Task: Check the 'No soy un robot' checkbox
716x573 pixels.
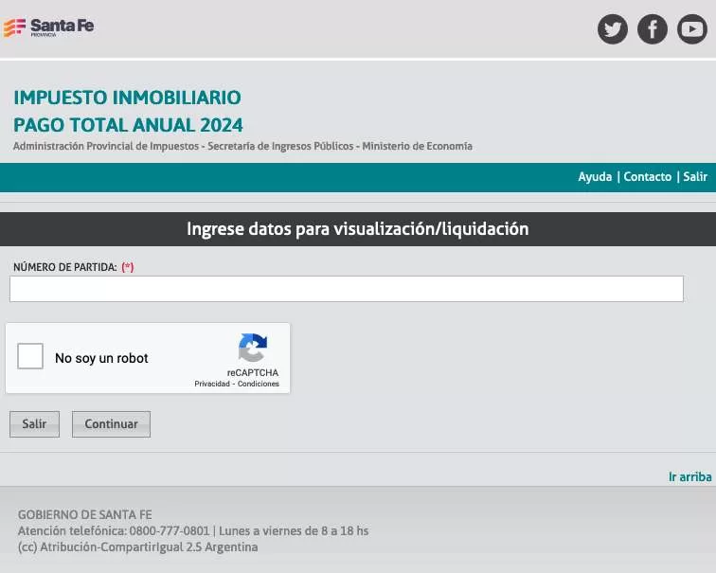Action: click(30, 356)
